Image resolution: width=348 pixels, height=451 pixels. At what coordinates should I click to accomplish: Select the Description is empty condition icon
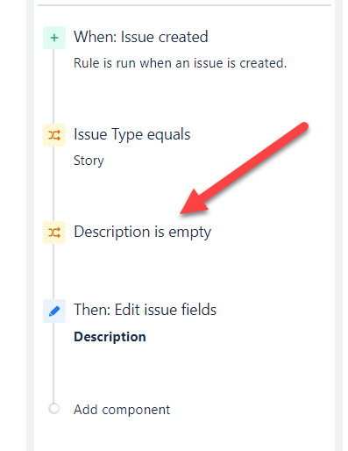[54, 233]
